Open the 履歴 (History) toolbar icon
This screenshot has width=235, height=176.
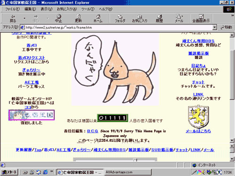pyautogui.click(x=159, y=18)
